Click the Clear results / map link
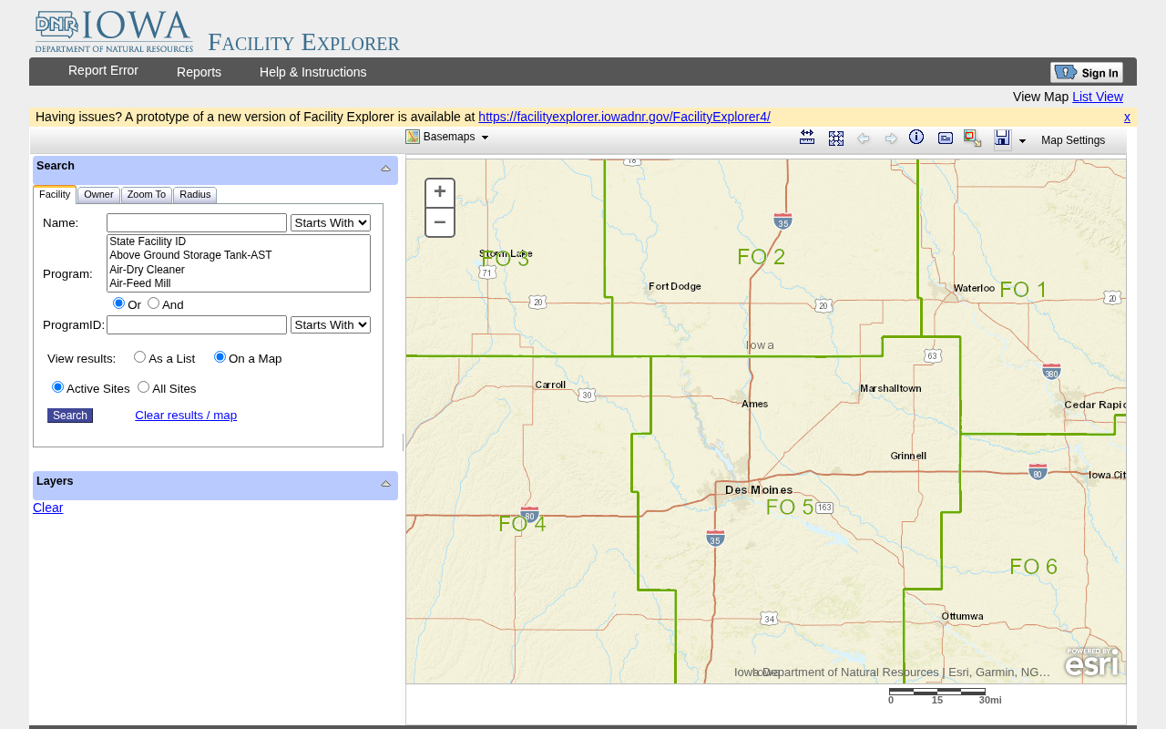Viewport: 1166px width, 729px height. click(186, 416)
